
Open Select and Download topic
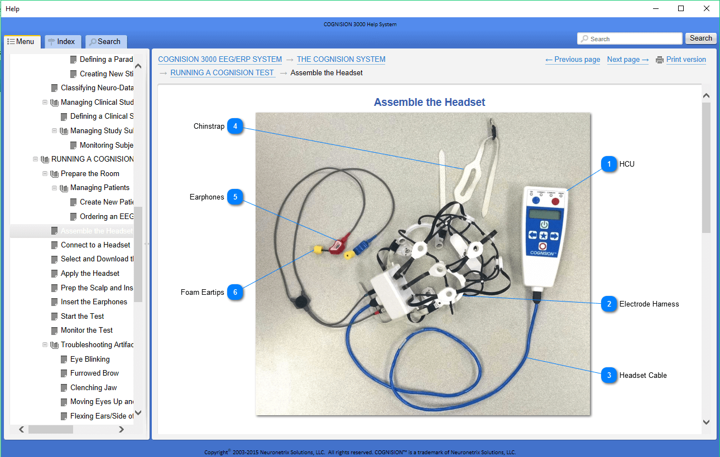click(97, 259)
